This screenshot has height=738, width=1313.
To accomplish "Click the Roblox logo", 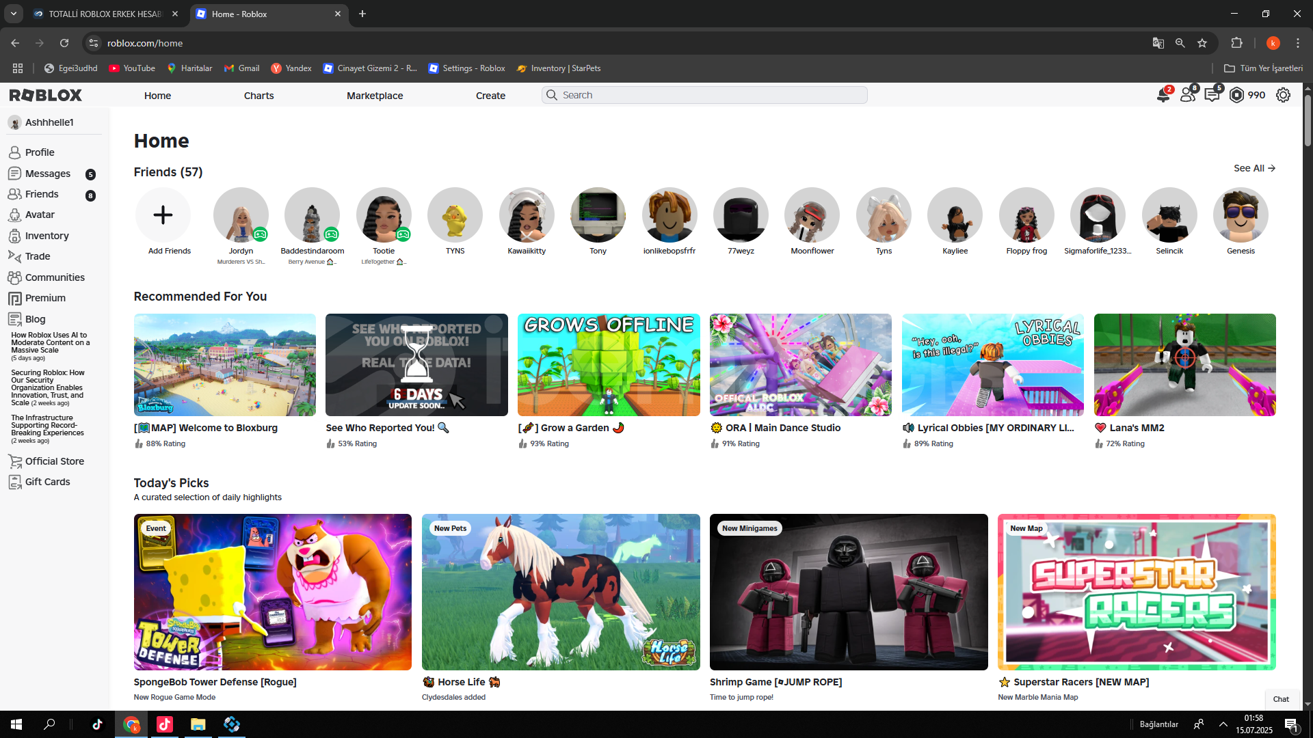I will [46, 95].
